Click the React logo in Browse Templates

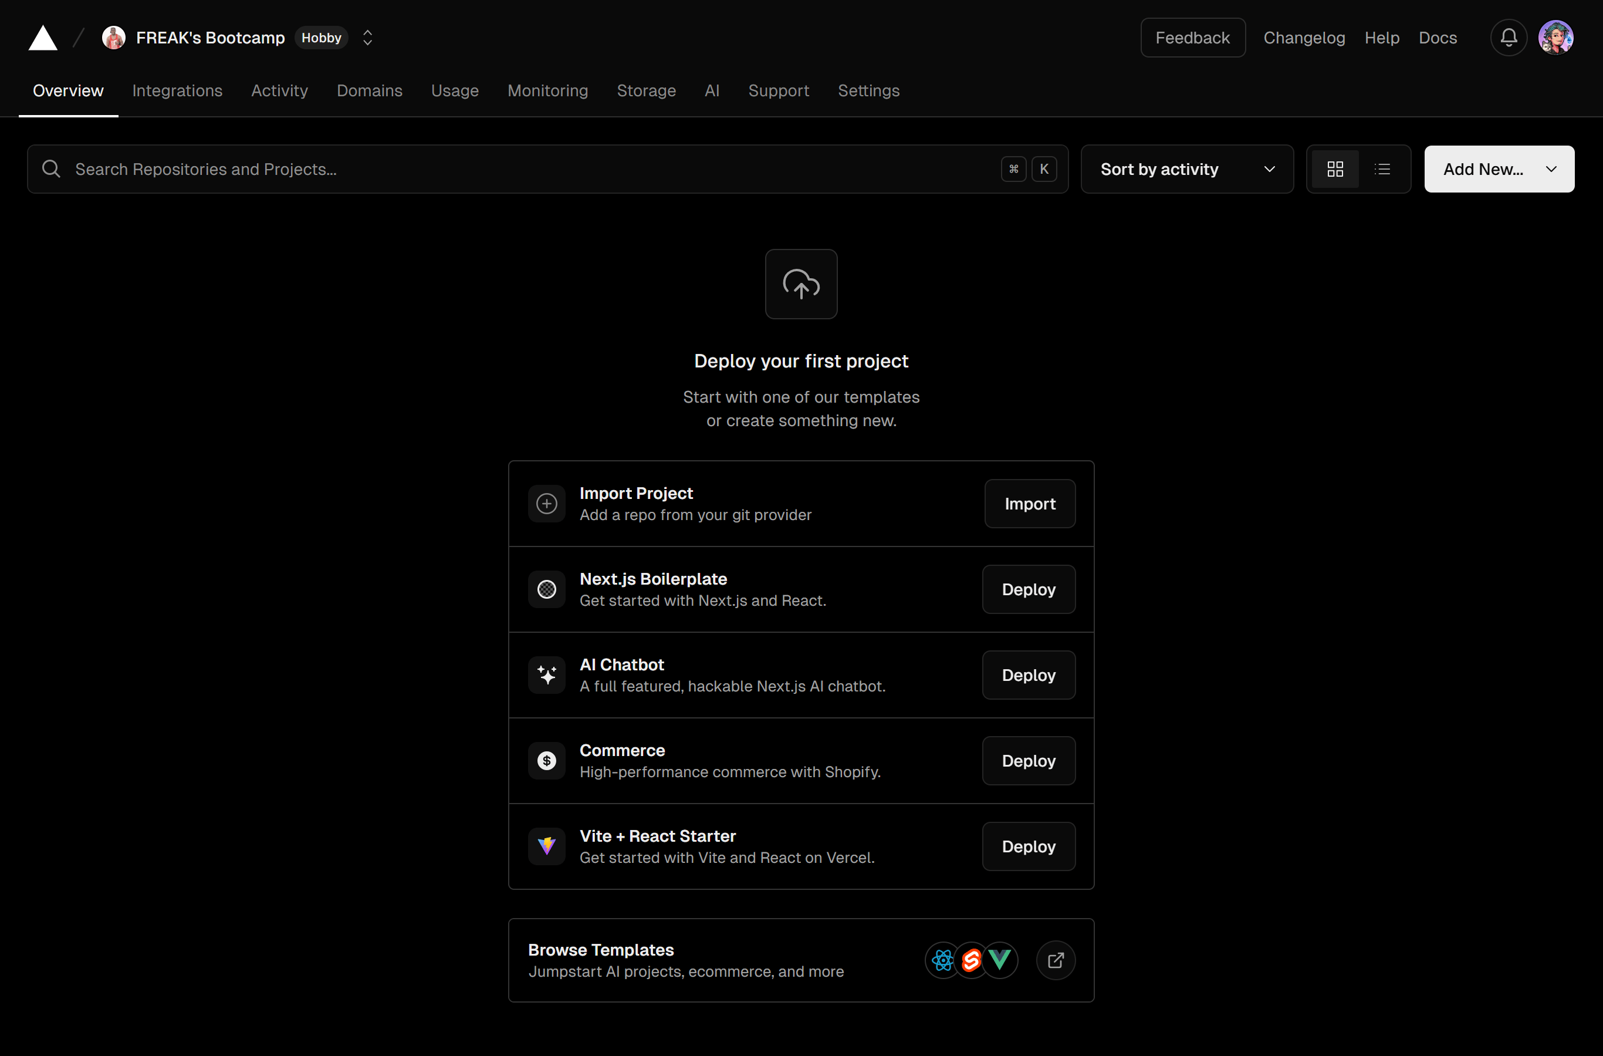point(942,960)
